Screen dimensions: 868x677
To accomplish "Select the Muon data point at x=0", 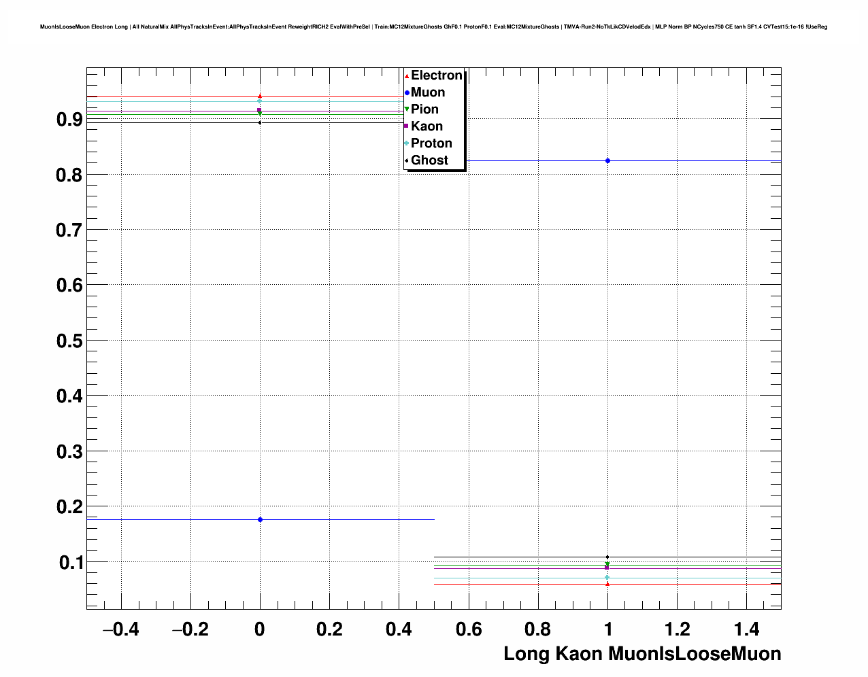I will point(260,520).
